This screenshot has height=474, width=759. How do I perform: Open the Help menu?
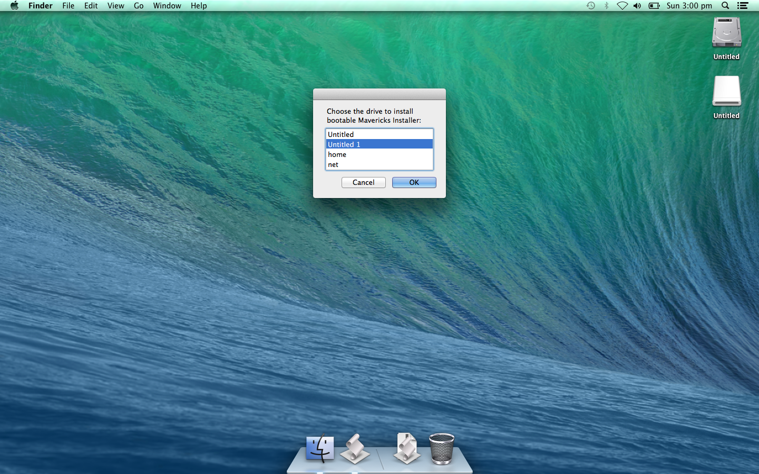(x=199, y=6)
